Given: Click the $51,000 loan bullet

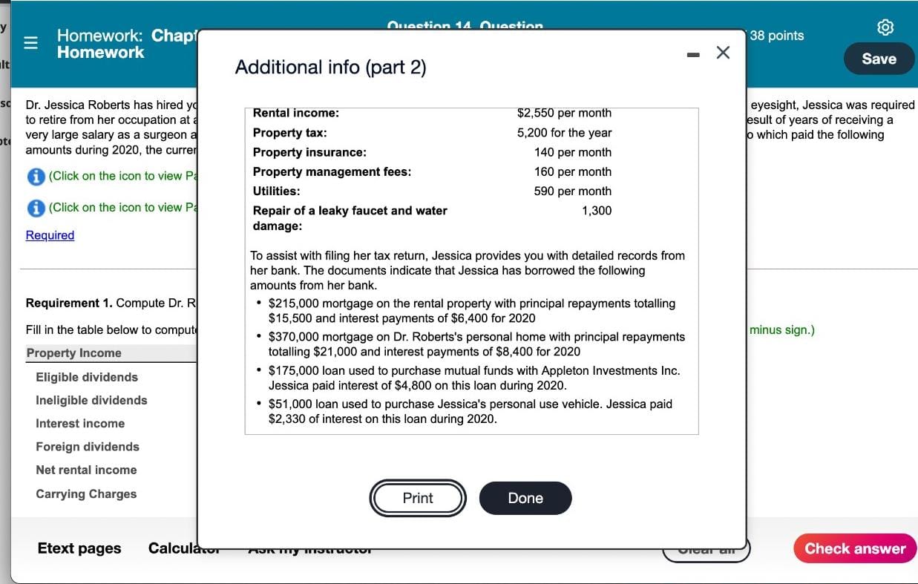Looking at the screenshot, I should tap(471, 411).
